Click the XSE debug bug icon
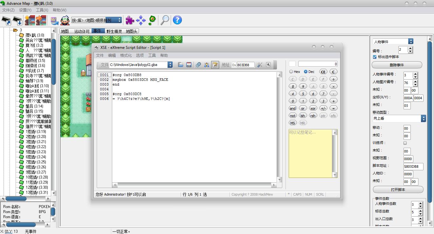 coord(207,65)
